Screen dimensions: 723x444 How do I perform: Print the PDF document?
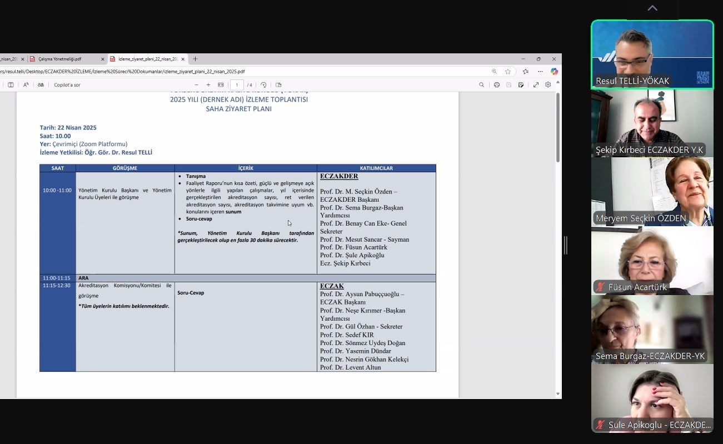[x=496, y=85]
